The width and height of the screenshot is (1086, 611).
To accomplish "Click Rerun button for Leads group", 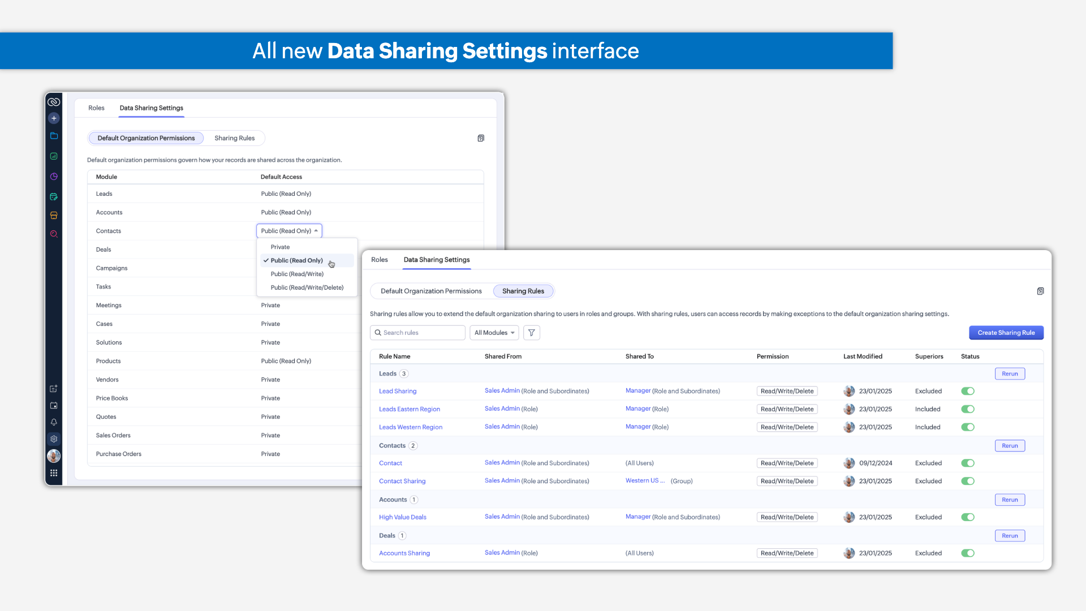I will coord(1009,374).
